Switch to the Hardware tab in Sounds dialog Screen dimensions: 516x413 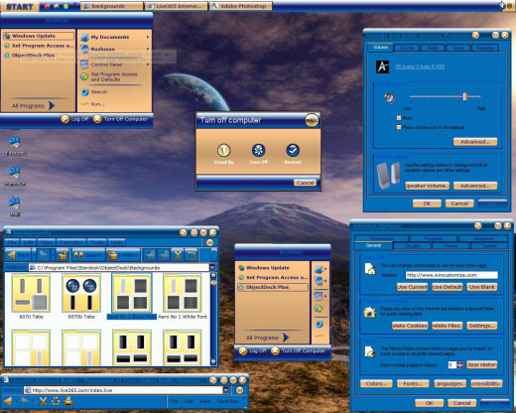(x=485, y=48)
